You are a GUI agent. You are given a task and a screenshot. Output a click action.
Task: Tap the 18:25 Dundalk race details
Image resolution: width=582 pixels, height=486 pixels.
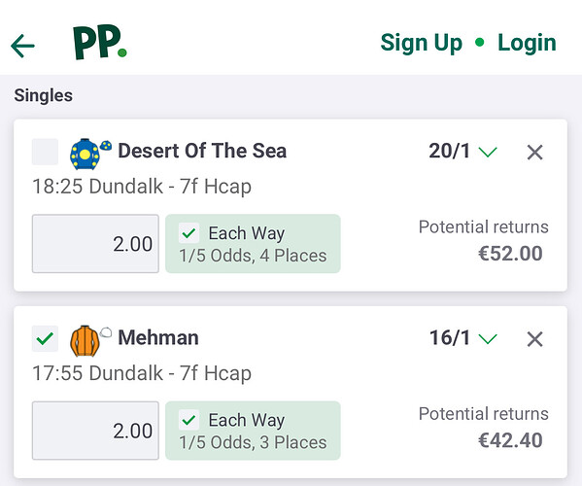pos(142,186)
